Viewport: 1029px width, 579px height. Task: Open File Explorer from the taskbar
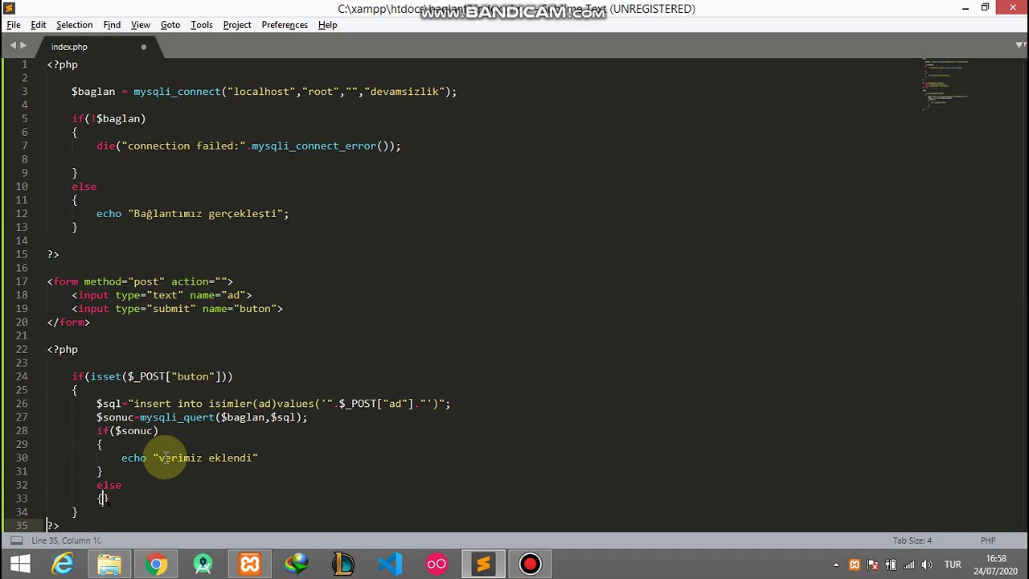pyautogui.click(x=109, y=564)
